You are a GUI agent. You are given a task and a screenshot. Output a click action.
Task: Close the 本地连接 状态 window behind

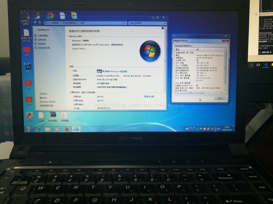(x=226, y=36)
